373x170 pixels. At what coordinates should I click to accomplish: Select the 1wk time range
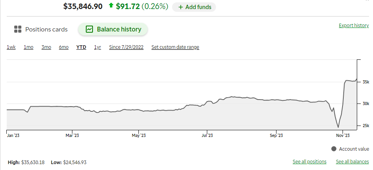tap(11, 47)
